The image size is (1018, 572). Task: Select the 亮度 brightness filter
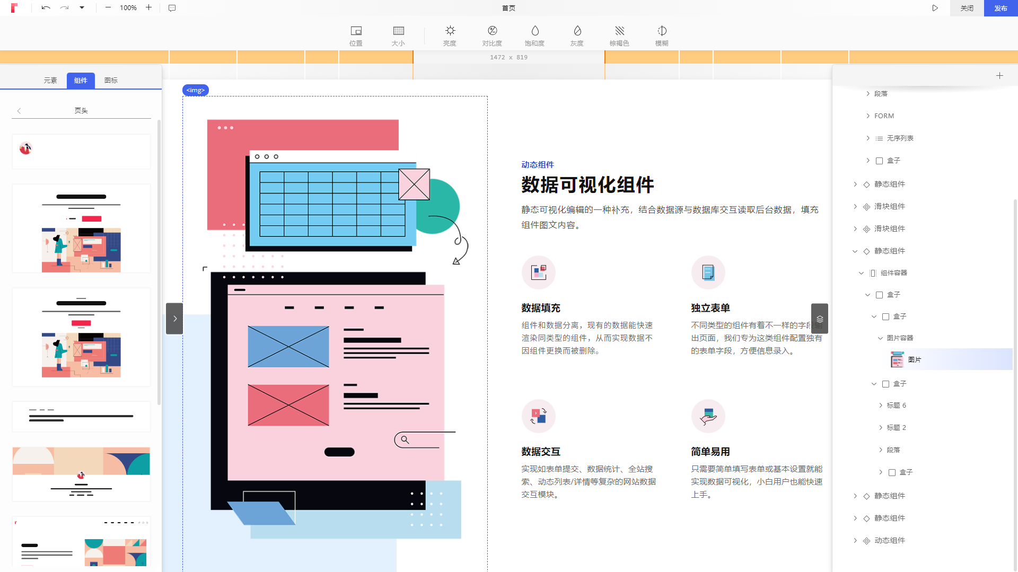coord(450,36)
